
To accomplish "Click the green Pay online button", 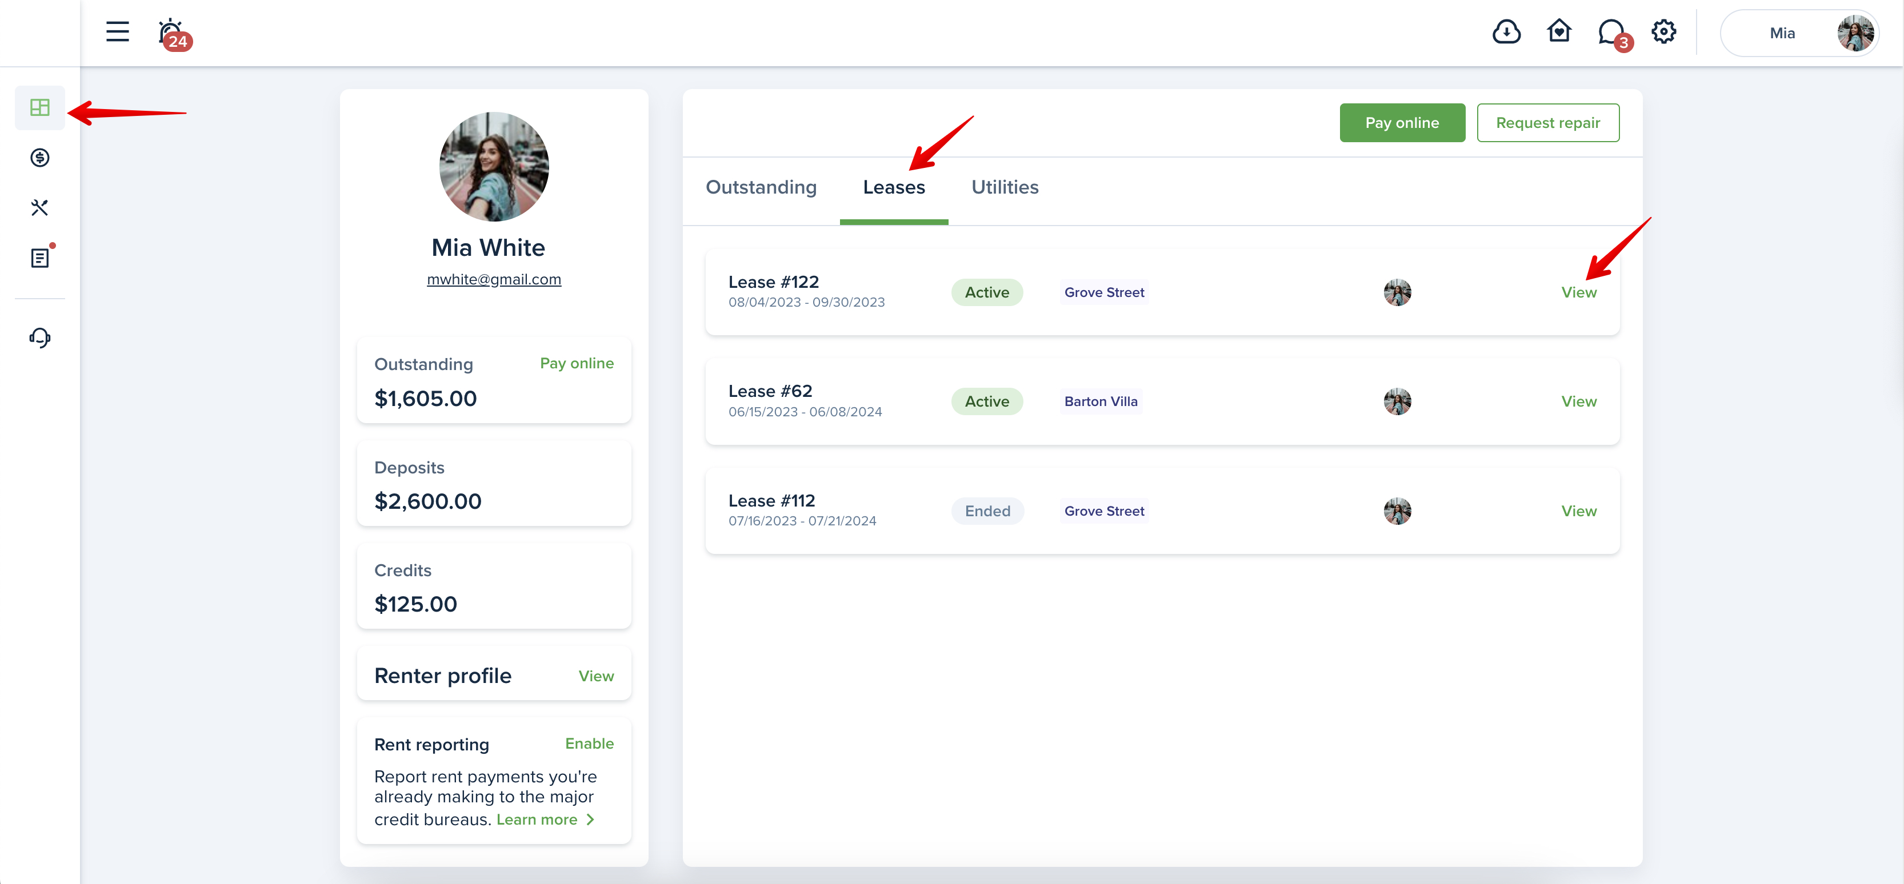I will pyautogui.click(x=1401, y=123).
